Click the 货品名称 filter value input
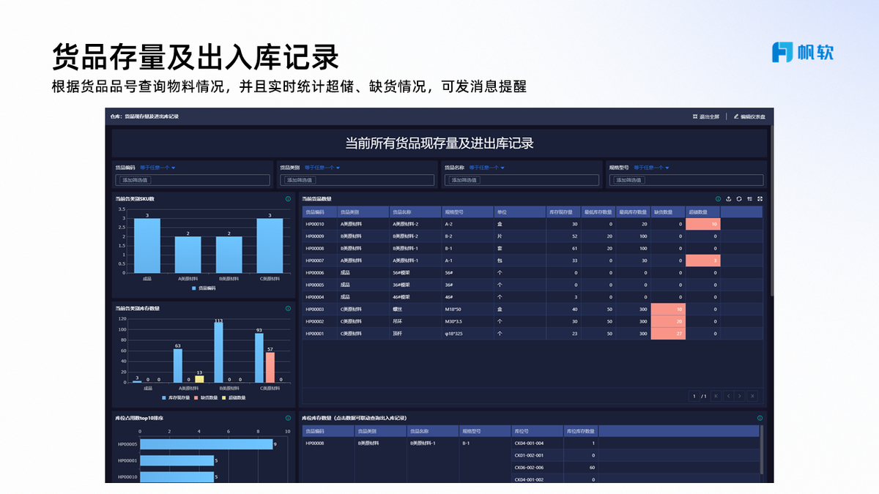The width and height of the screenshot is (879, 494). (522, 180)
